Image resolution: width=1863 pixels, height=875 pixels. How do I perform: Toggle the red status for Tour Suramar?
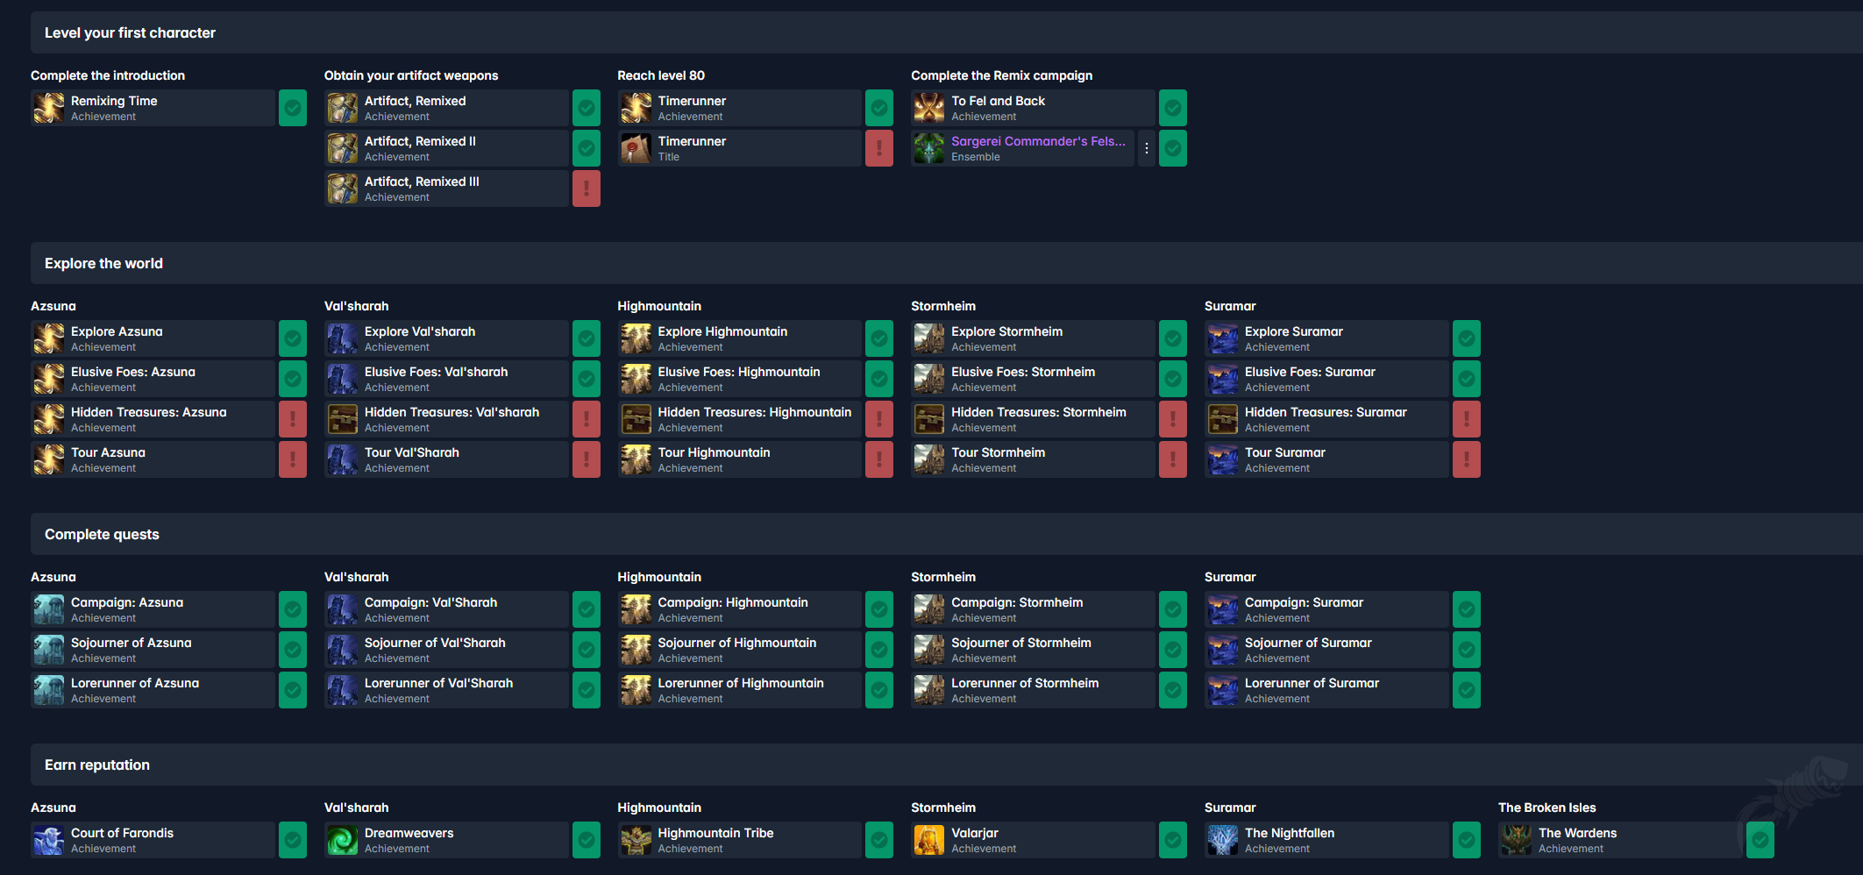click(x=1466, y=459)
